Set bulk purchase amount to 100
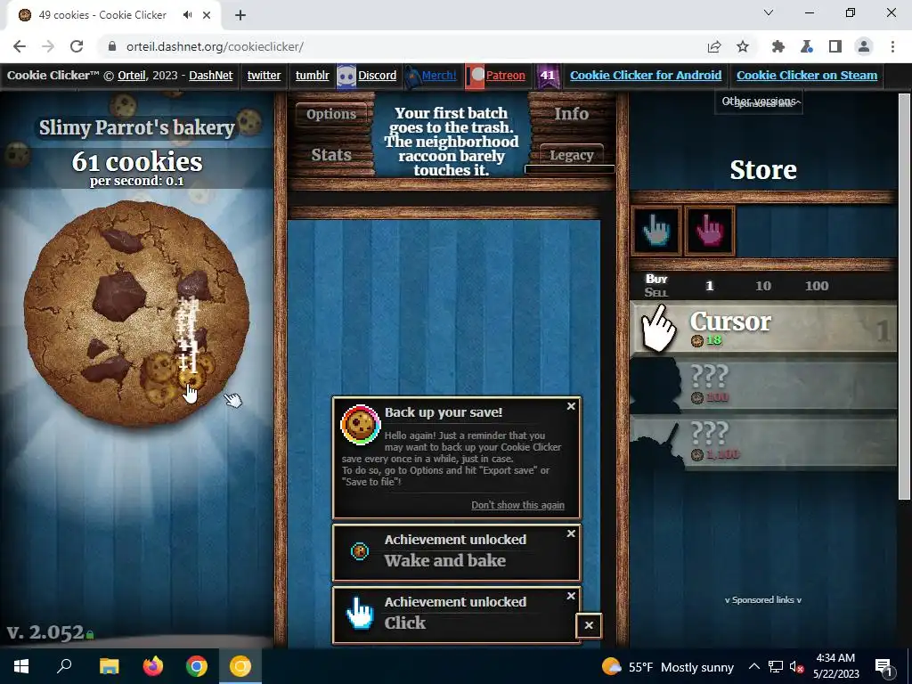The height and width of the screenshot is (684, 912). (x=817, y=286)
